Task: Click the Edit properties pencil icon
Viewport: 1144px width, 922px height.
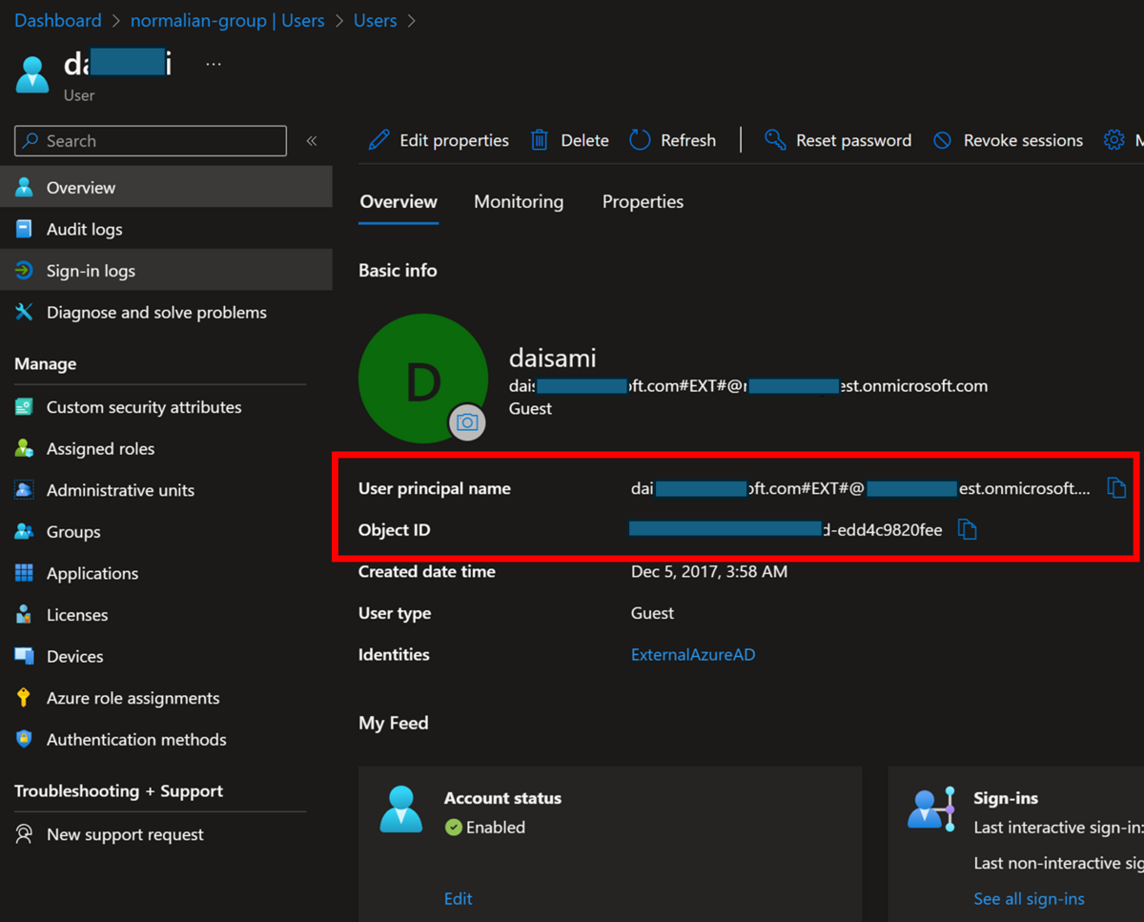Action: (378, 140)
